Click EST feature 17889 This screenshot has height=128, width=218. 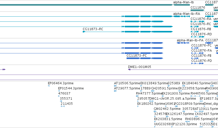[141, 91]
